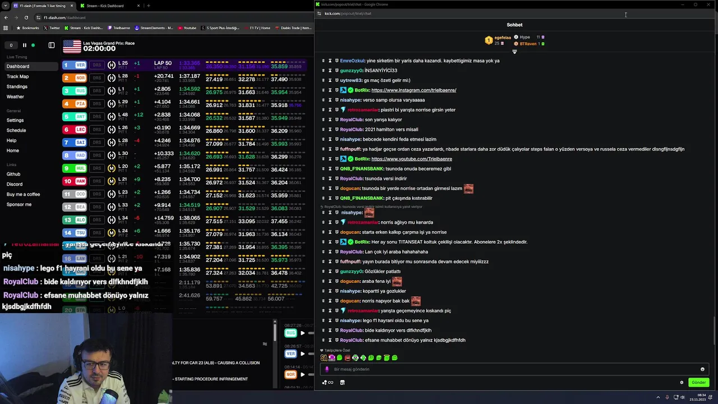Screen dimensions: 718x404
Task: Click egefelaa on the gift leaderboard
Action: pyautogui.click(x=503, y=38)
